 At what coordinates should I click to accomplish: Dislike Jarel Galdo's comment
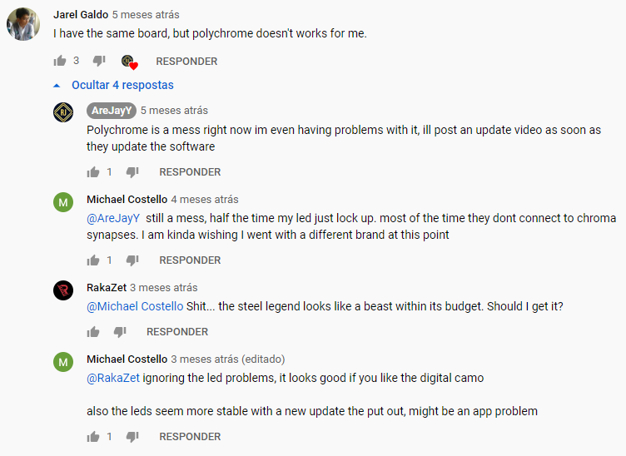click(x=99, y=61)
